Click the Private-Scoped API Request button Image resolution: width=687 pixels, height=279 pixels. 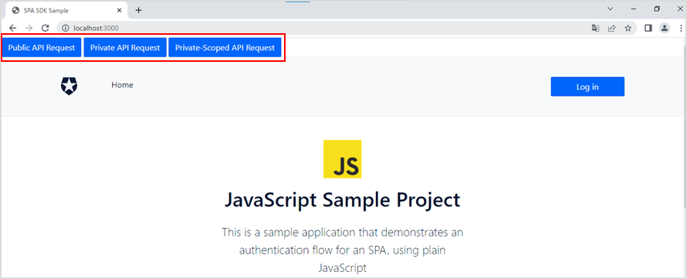click(225, 48)
